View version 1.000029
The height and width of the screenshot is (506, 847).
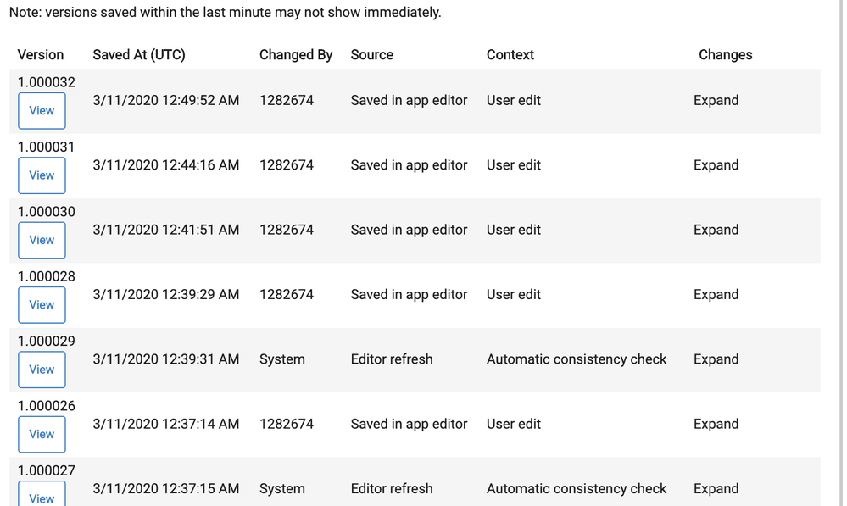point(42,370)
